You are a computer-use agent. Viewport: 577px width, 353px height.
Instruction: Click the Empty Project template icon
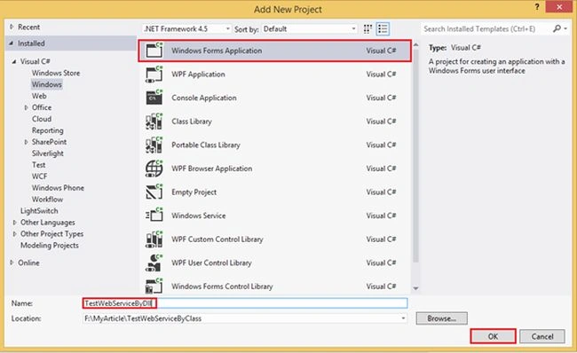154,192
